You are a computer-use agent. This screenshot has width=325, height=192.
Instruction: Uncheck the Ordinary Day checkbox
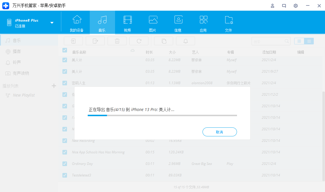[65, 164]
